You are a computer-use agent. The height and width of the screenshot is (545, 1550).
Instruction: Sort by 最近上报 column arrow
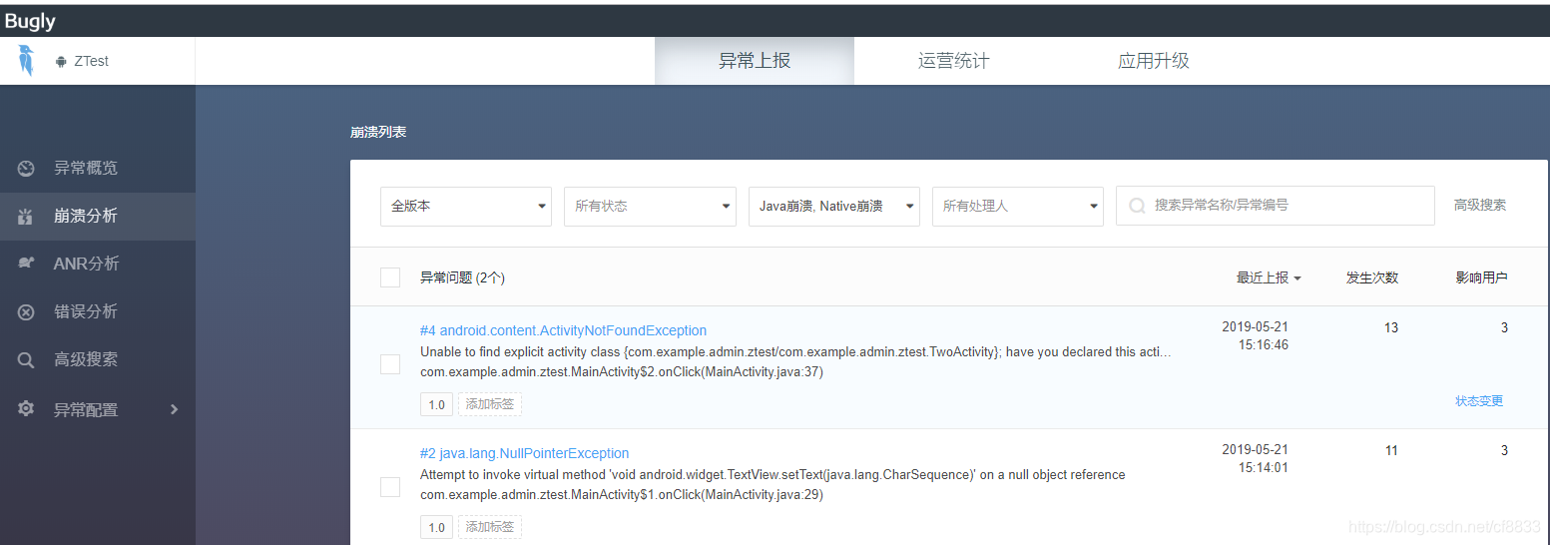(1297, 278)
